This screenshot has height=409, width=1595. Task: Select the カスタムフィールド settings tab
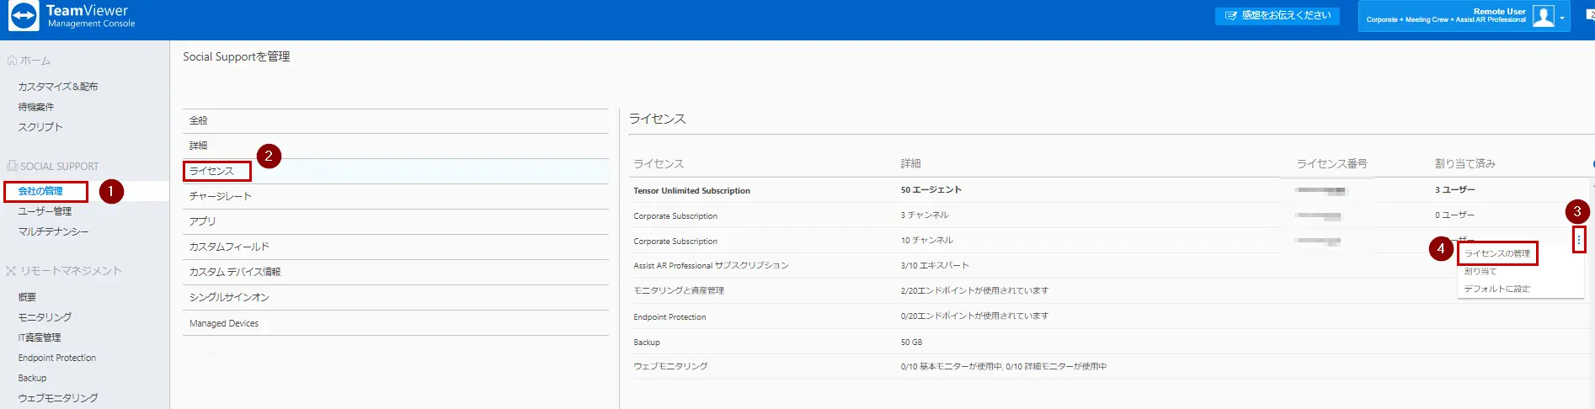point(396,247)
